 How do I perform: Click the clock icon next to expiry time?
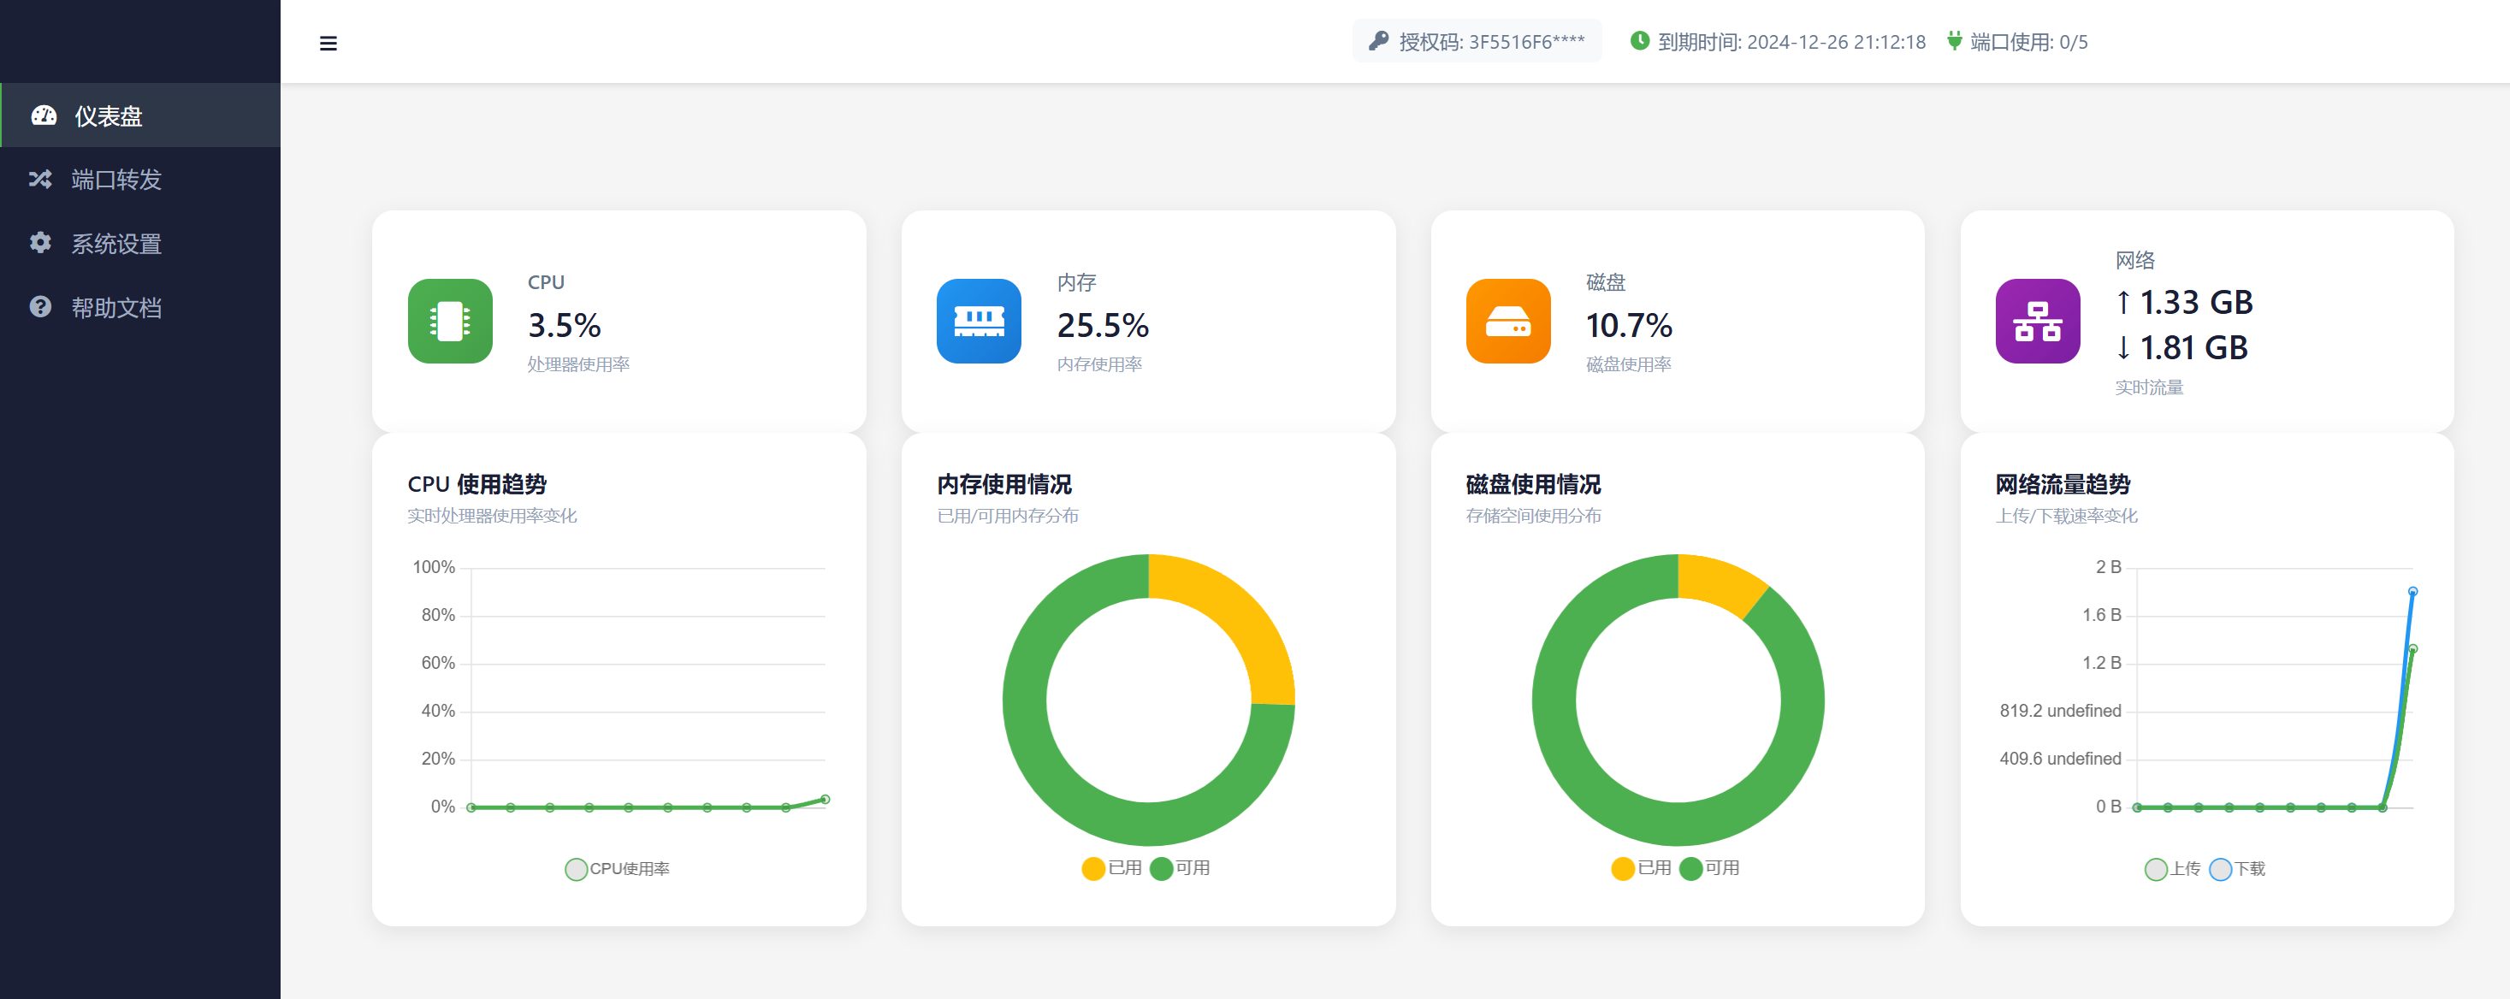pyautogui.click(x=1639, y=41)
